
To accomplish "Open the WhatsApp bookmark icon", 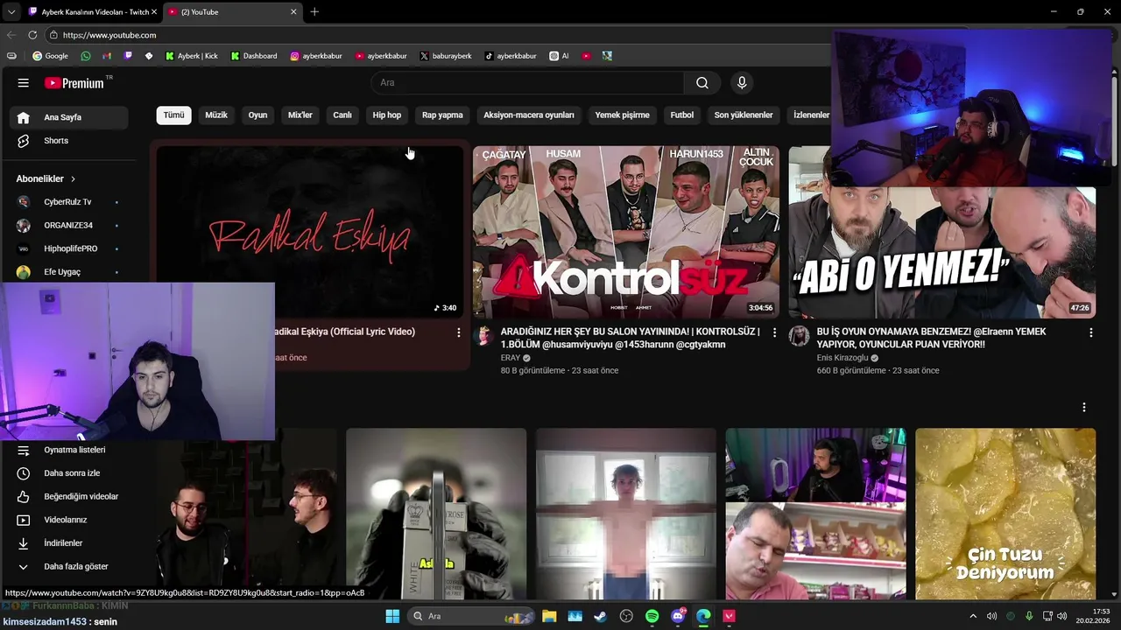I will [85, 56].
